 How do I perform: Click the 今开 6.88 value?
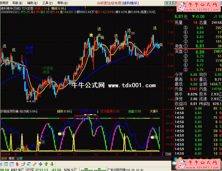tap(194, 75)
